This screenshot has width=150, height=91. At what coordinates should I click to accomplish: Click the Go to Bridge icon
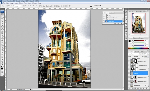click(91, 6)
